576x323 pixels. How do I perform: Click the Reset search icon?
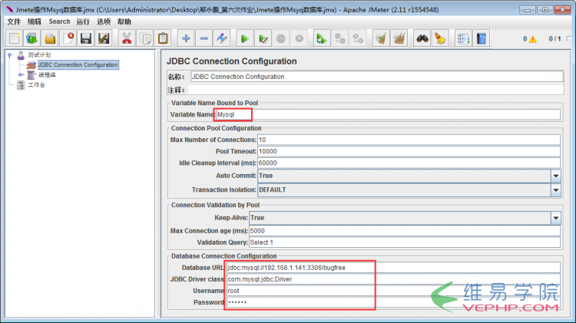point(440,38)
